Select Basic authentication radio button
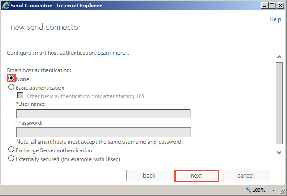 [x=11, y=87]
